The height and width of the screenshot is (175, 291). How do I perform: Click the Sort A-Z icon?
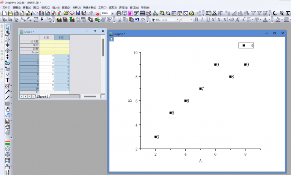[x=220, y=13]
